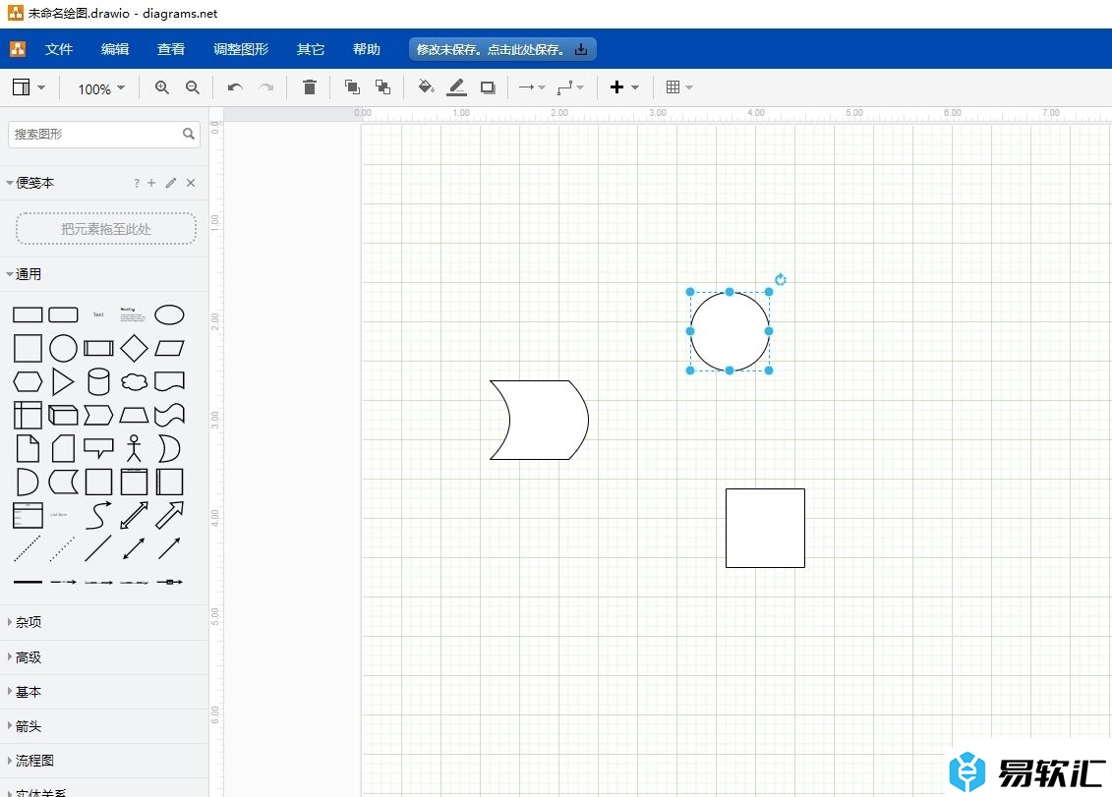Screen dimensions: 1112x797
Task: Click the redo arrow icon
Action: pos(265,87)
